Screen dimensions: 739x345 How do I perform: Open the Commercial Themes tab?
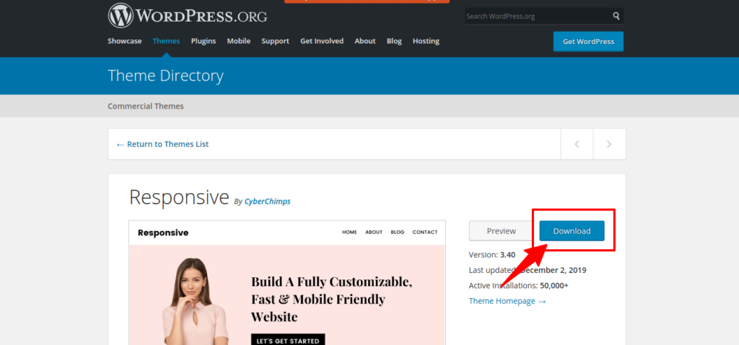coord(146,106)
